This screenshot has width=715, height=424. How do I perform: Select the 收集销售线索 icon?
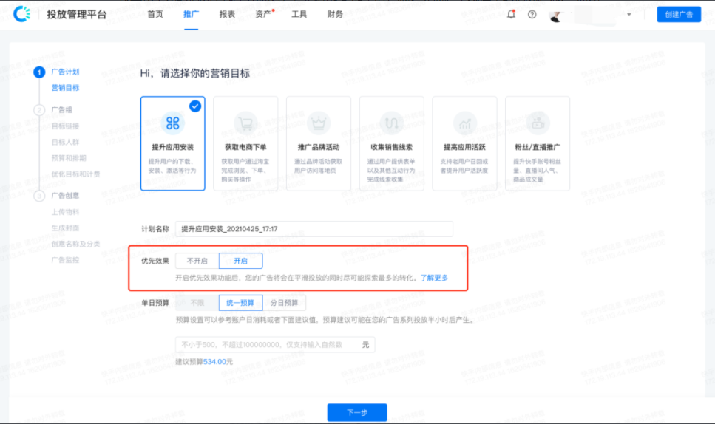click(392, 123)
